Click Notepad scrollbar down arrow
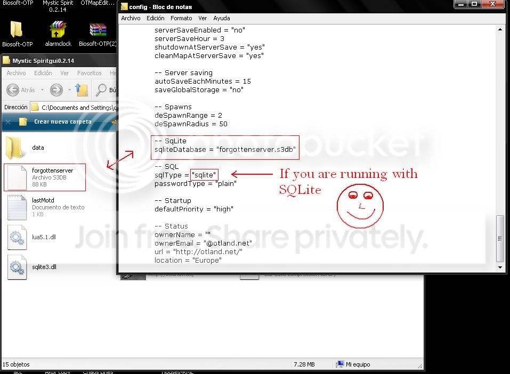The height and width of the screenshot is (374, 510). 500,267
